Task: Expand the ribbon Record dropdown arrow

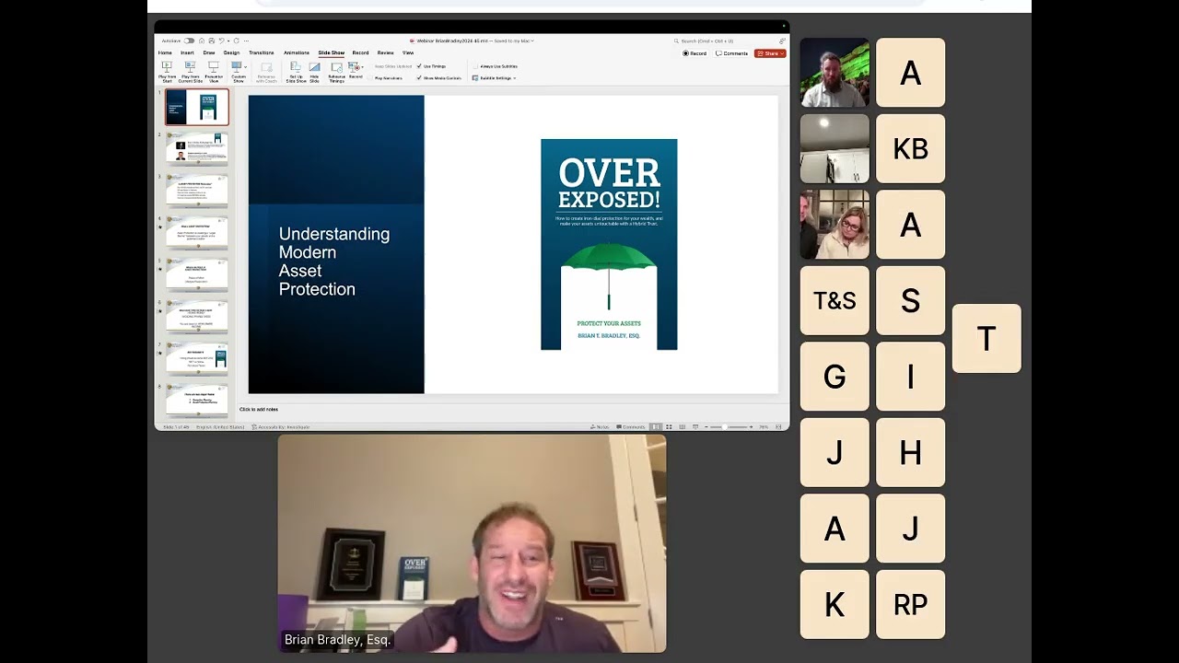Action: pos(362,67)
